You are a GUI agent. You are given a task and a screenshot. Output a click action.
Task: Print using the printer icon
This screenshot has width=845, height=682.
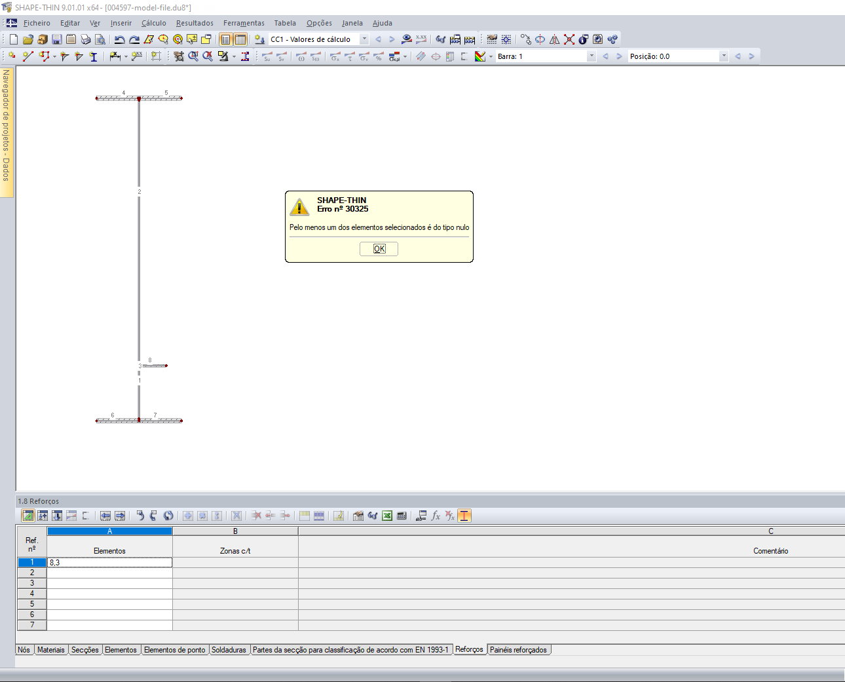pos(85,39)
